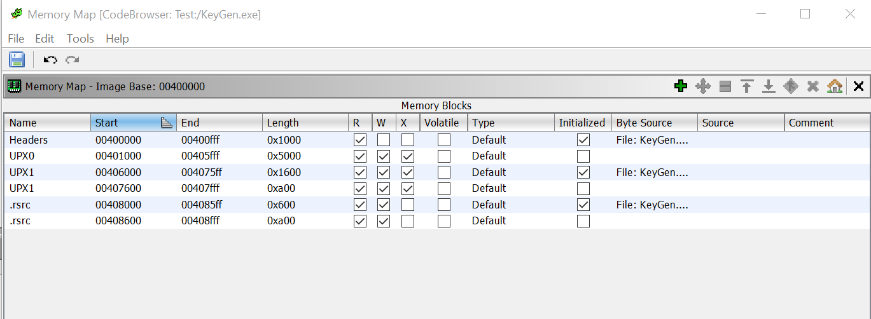
Task: Enable Volatile checkbox for UPX1 00406000 row
Action: [444, 172]
